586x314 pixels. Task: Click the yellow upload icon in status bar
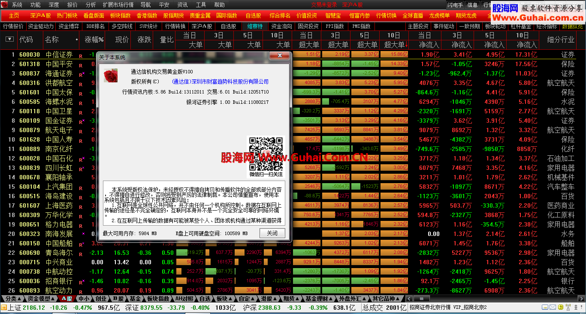[x=560, y=308]
